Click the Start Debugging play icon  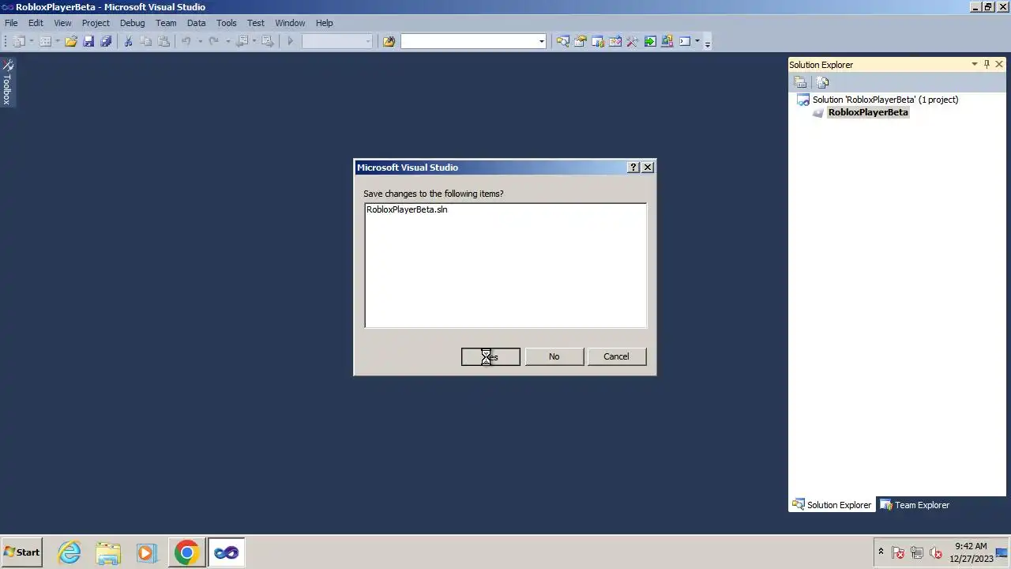coord(290,41)
